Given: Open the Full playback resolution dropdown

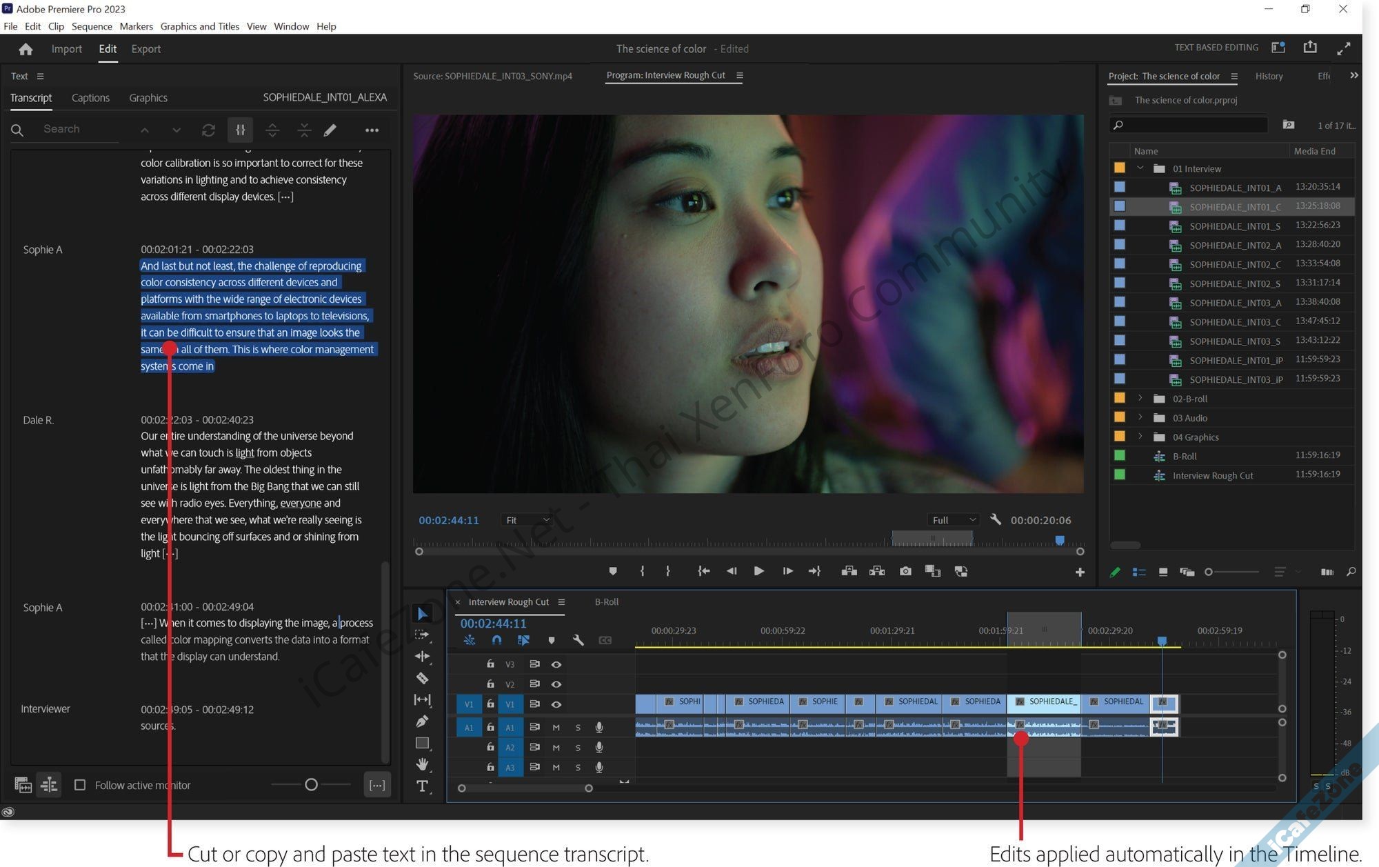Looking at the screenshot, I should (x=953, y=520).
